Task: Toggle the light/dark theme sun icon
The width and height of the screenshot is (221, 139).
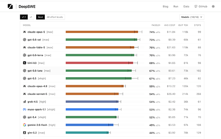Action: [213, 6]
